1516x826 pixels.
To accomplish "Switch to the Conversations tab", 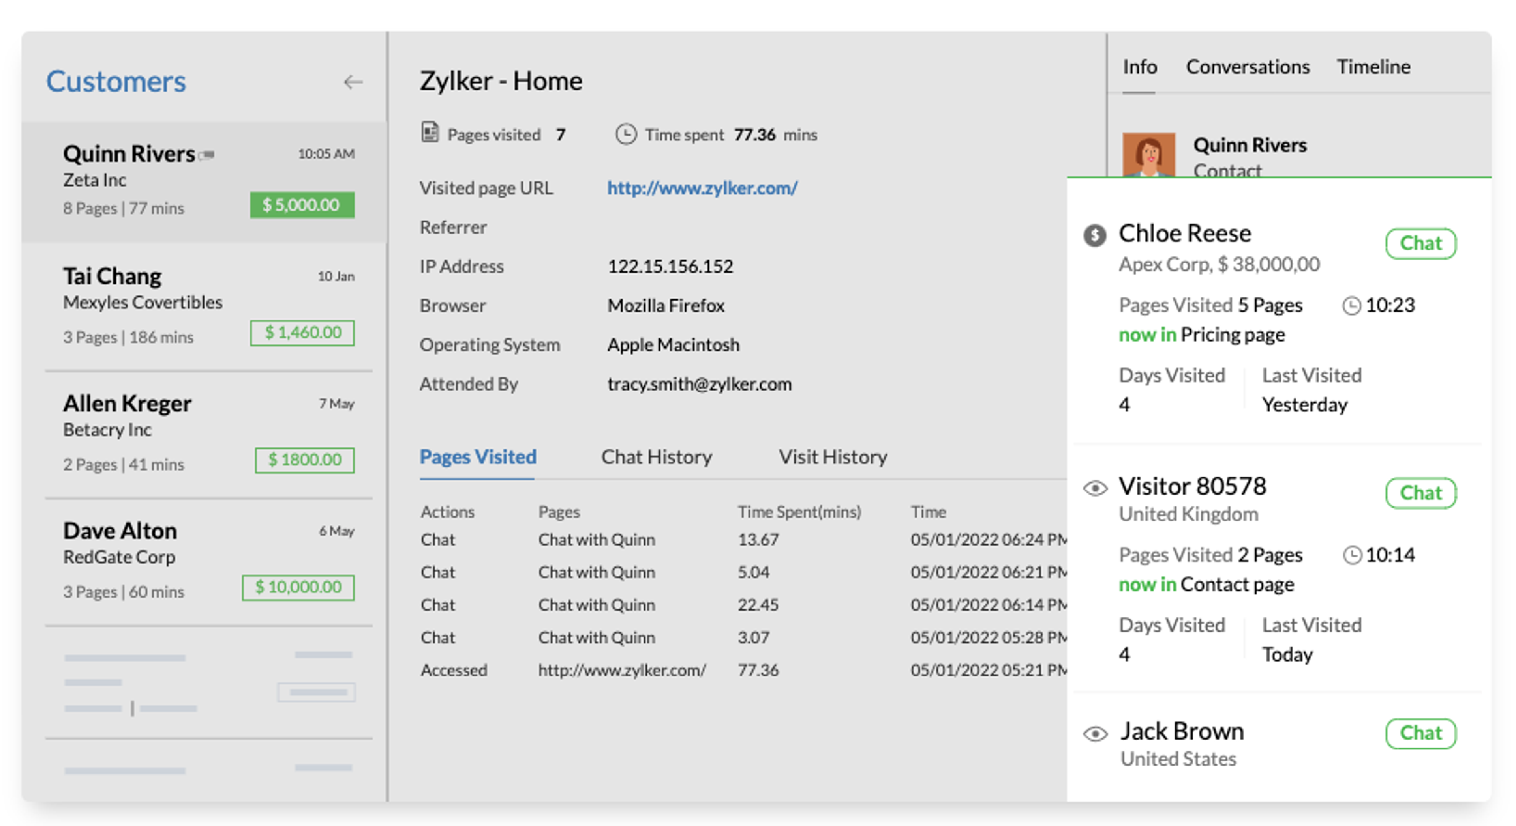I will 1248,67.
